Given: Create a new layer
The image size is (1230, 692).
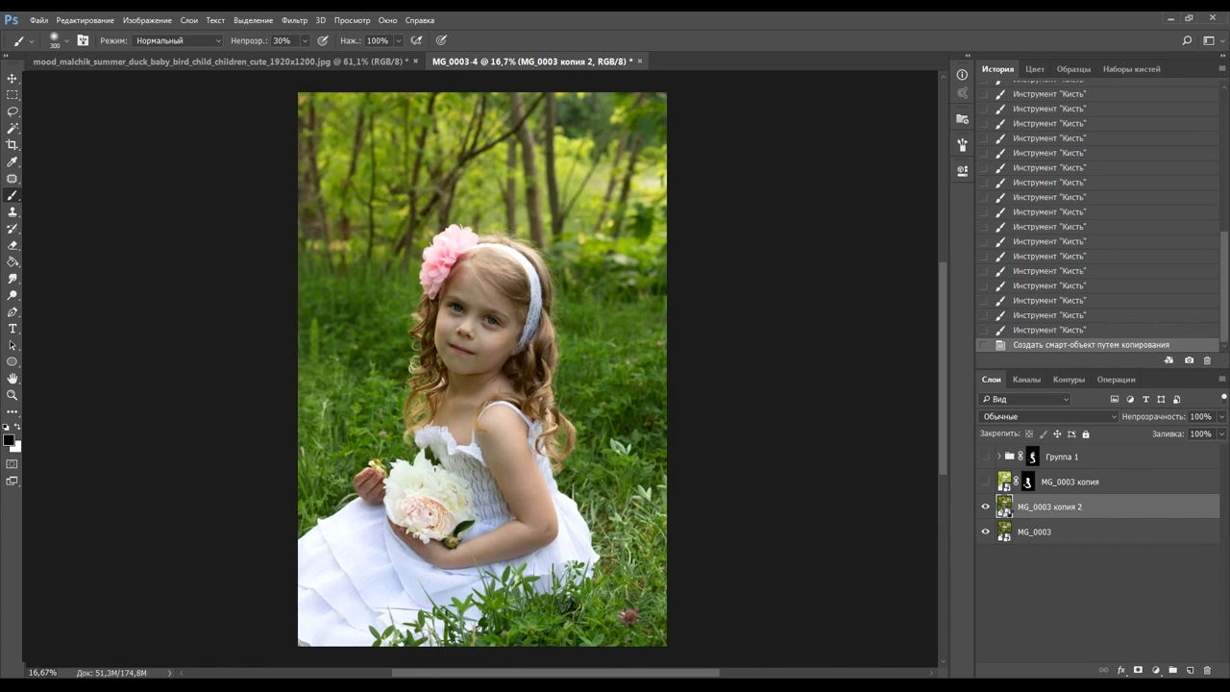Looking at the screenshot, I should click(x=1190, y=671).
